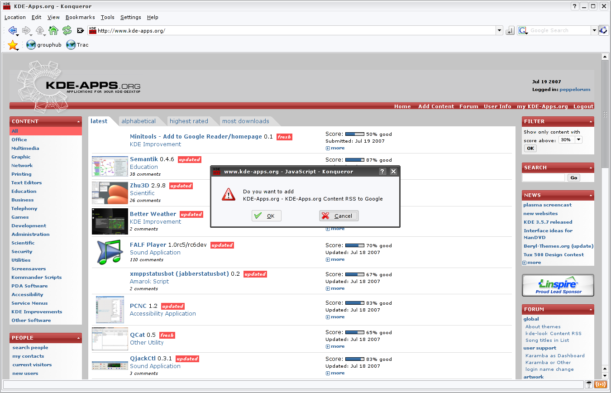Open the Tools menu
The height and width of the screenshot is (393, 611).
click(x=107, y=17)
